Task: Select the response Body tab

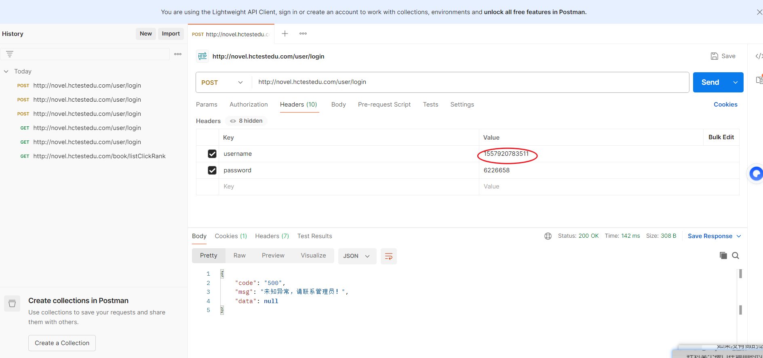Action: click(199, 236)
